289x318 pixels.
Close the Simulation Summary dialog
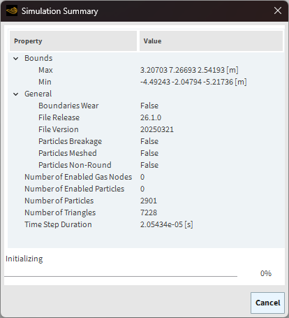click(x=278, y=10)
